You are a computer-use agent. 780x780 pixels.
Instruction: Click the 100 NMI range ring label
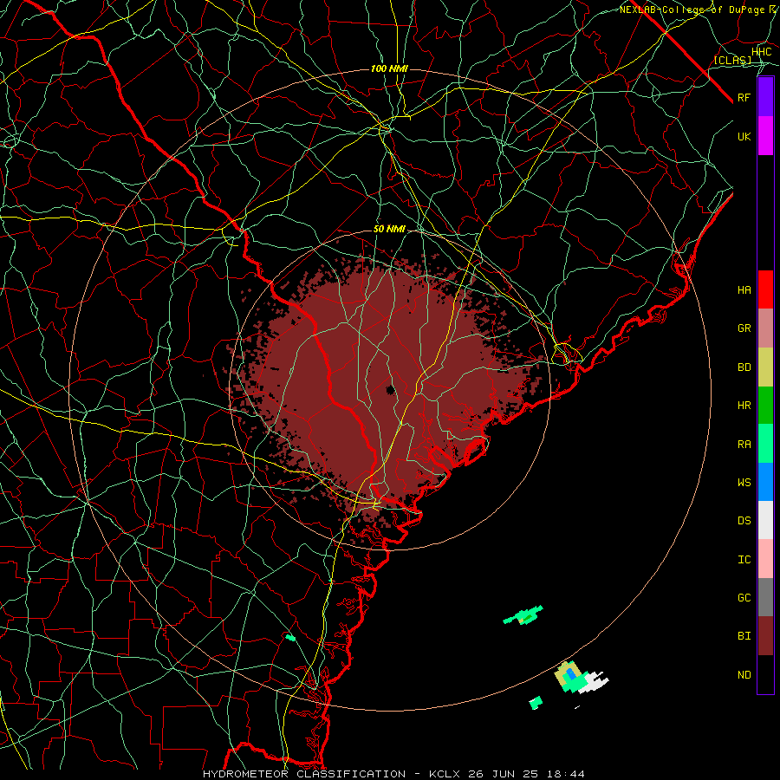point(389,68)
